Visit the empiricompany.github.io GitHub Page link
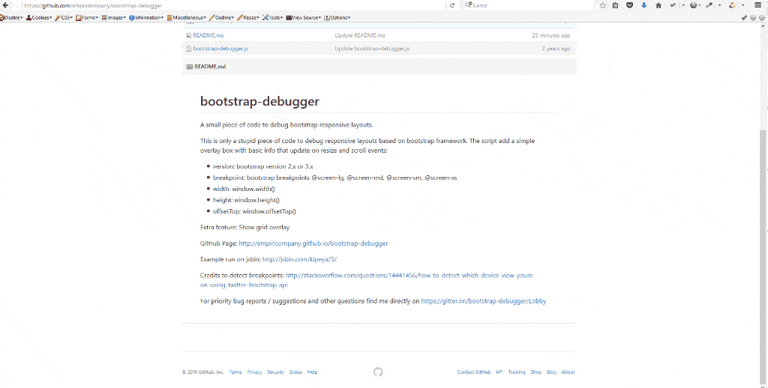Screen dimensions: 768x388 pyautogui.click(x=313, y=243)
